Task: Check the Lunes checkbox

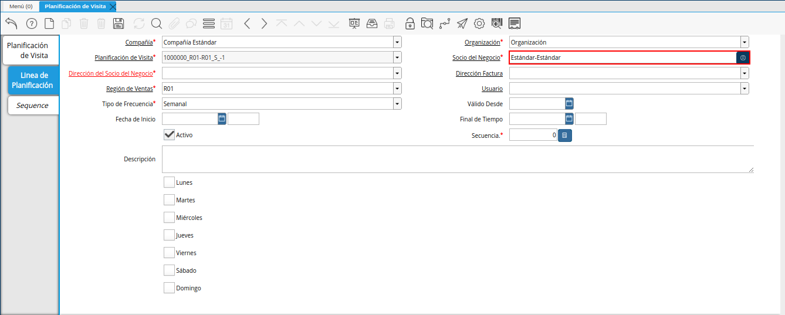Action: 169,182
